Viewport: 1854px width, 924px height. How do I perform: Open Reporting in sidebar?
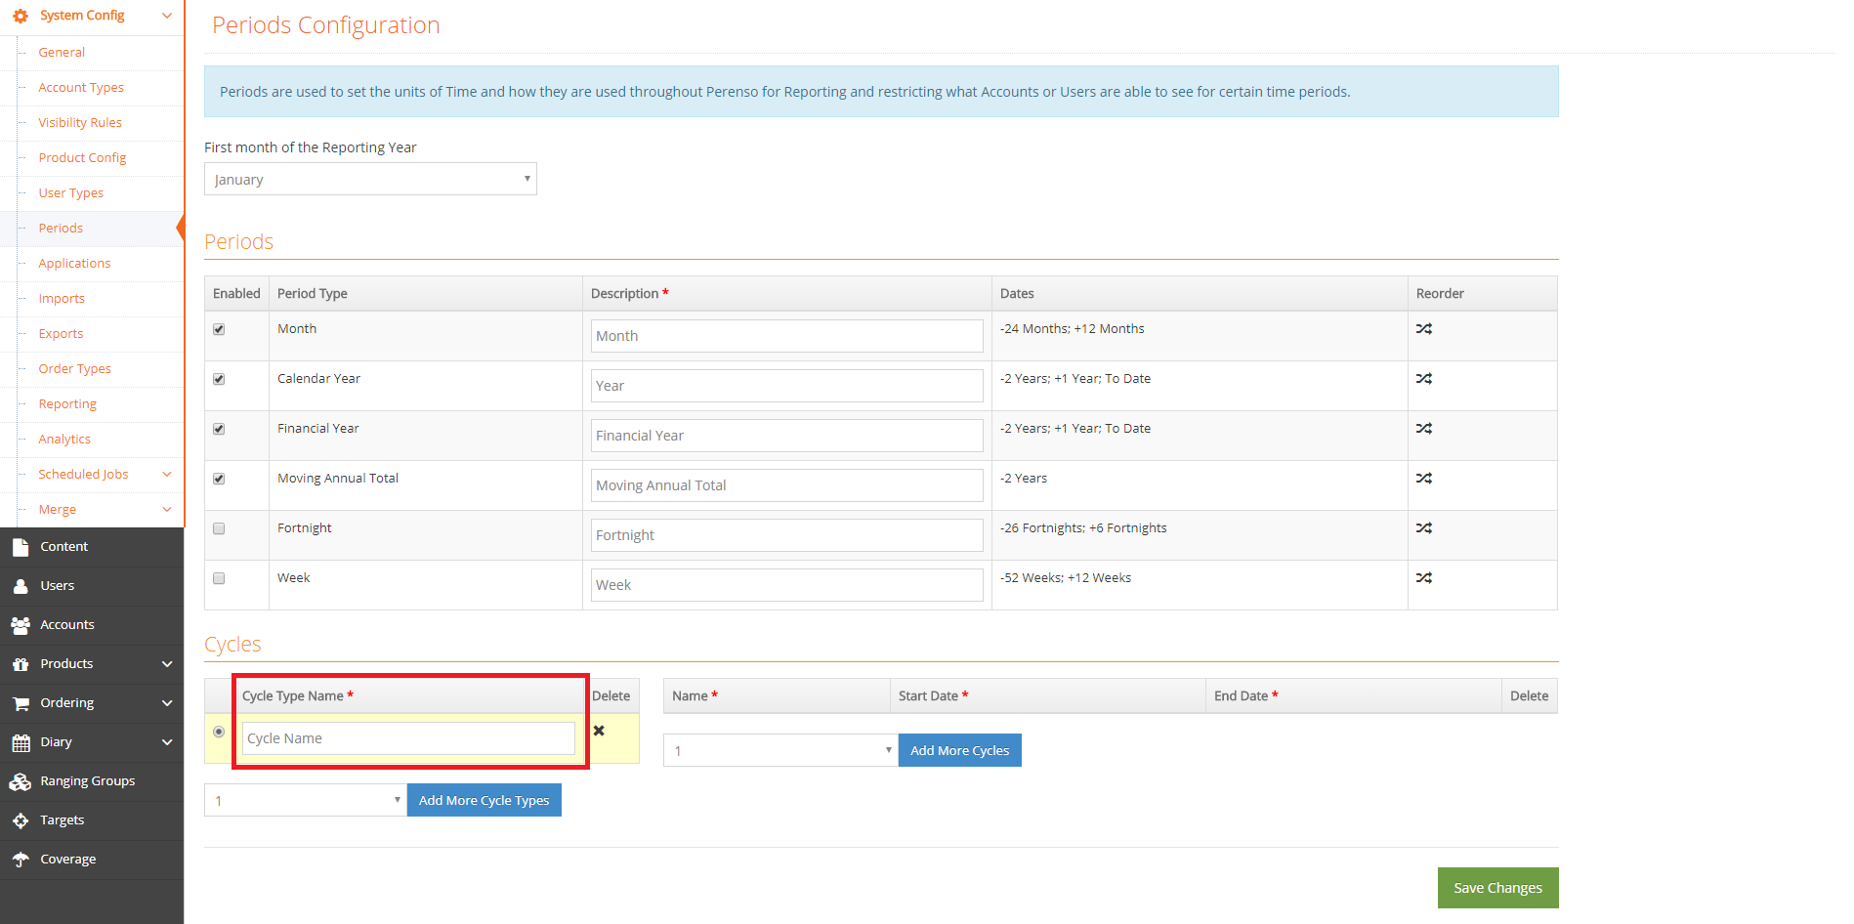[67, 404]
